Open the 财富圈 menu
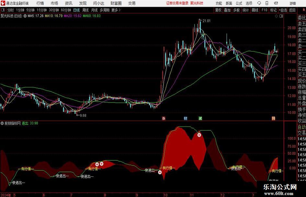The image size is (306, 197). [x=116, y=3]
